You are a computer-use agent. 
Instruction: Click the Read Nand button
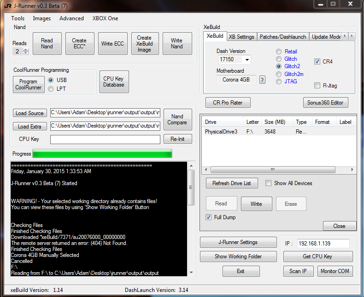point(47,43)
